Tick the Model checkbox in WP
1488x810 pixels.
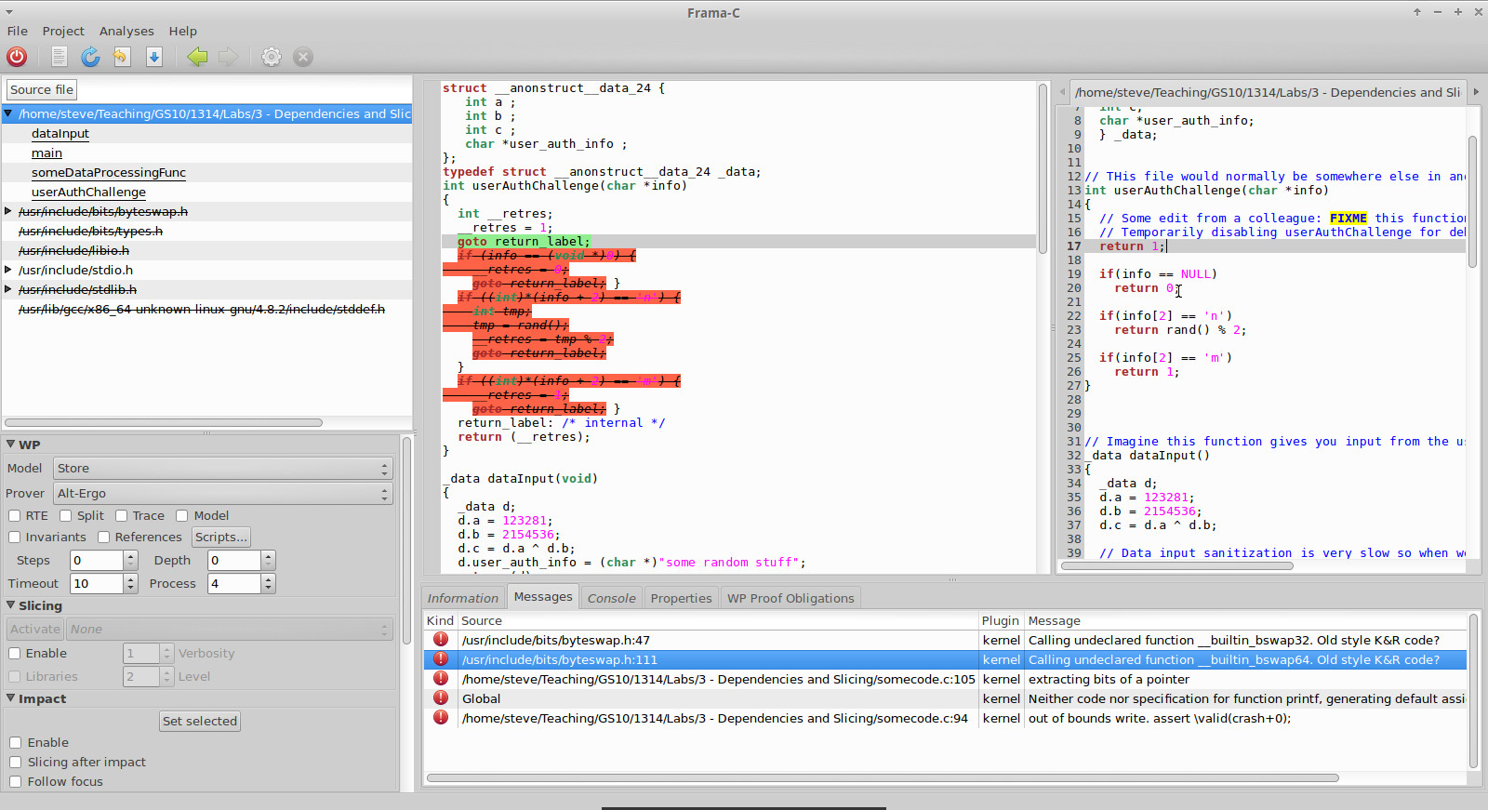click(182, 516)
